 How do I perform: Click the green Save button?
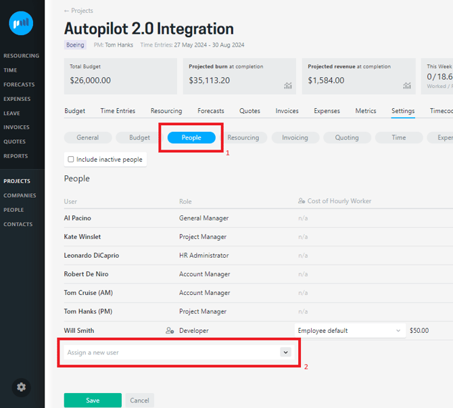pyautogui.click(x=93, y=400)
